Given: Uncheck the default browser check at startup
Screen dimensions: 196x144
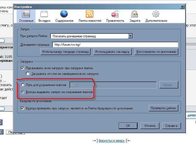Looking at the screenshot, I should pyautogui.click(x=23, y=108).
